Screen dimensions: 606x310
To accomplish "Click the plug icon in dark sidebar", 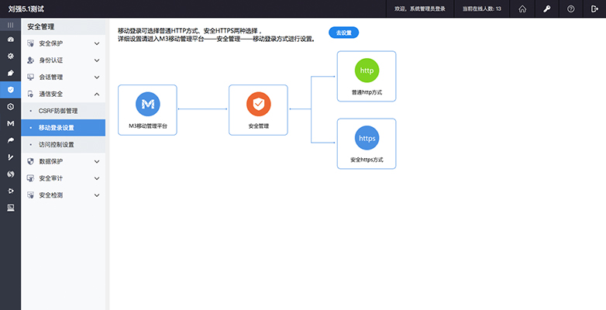I will coord(10,191).
